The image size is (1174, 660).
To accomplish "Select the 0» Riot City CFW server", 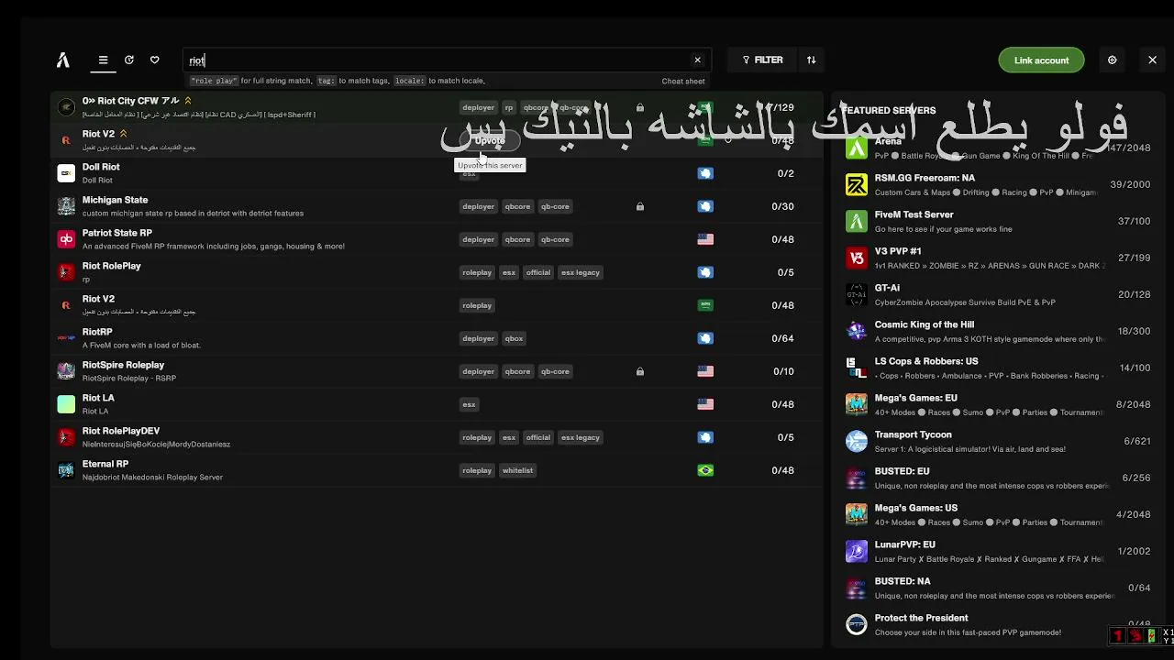I will (x=437, y=107).
